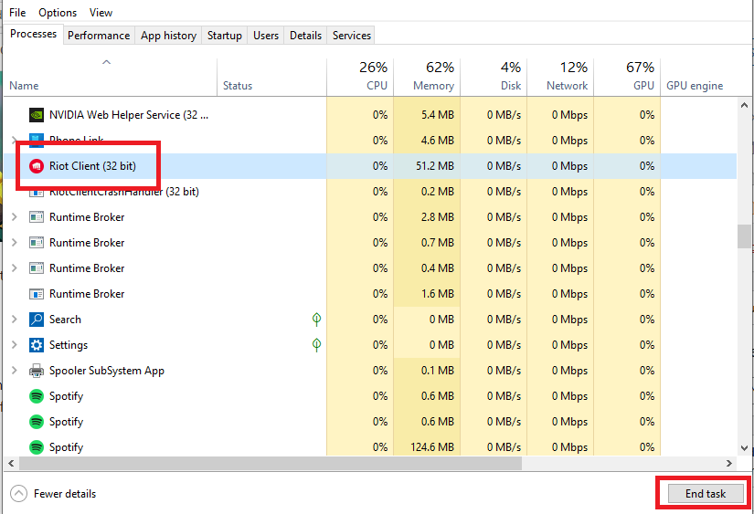
Task: Click the Spotify icon using 124.6 MB
Action: pos(37,447)
